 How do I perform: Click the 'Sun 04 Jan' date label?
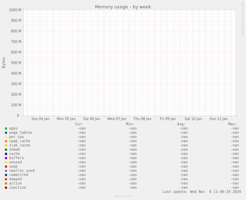[40, 119]
